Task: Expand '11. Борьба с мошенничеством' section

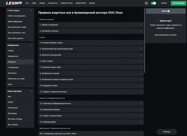Action: click(91, 92)
